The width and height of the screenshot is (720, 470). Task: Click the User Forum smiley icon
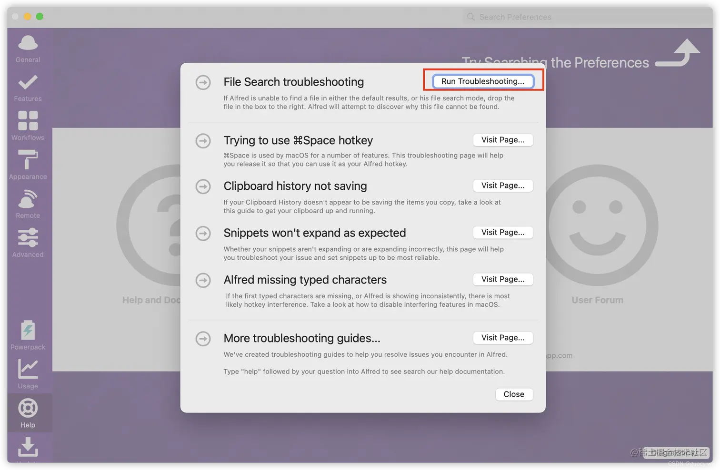(598, 225)
